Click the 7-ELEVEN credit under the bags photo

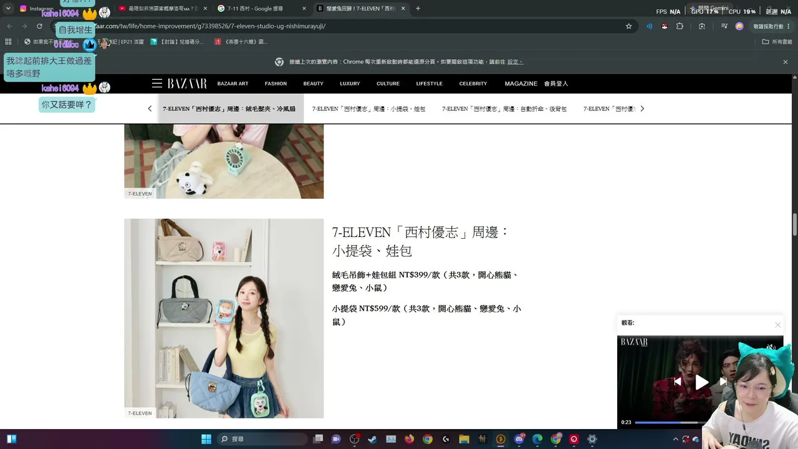(140, 413)
